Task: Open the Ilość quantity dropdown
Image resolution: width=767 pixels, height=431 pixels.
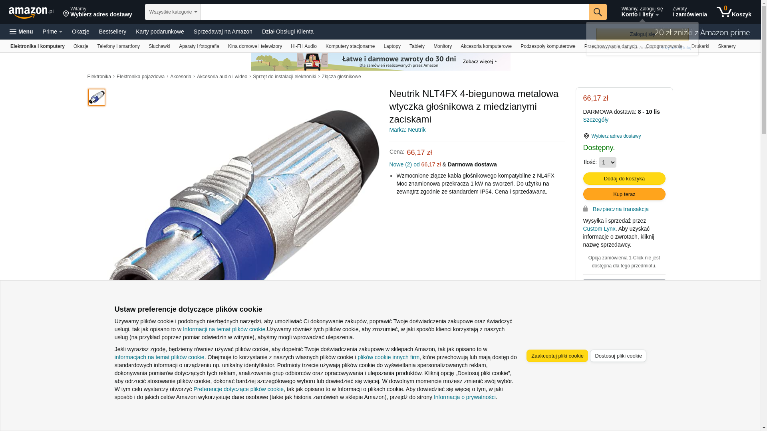Action: 607,162
